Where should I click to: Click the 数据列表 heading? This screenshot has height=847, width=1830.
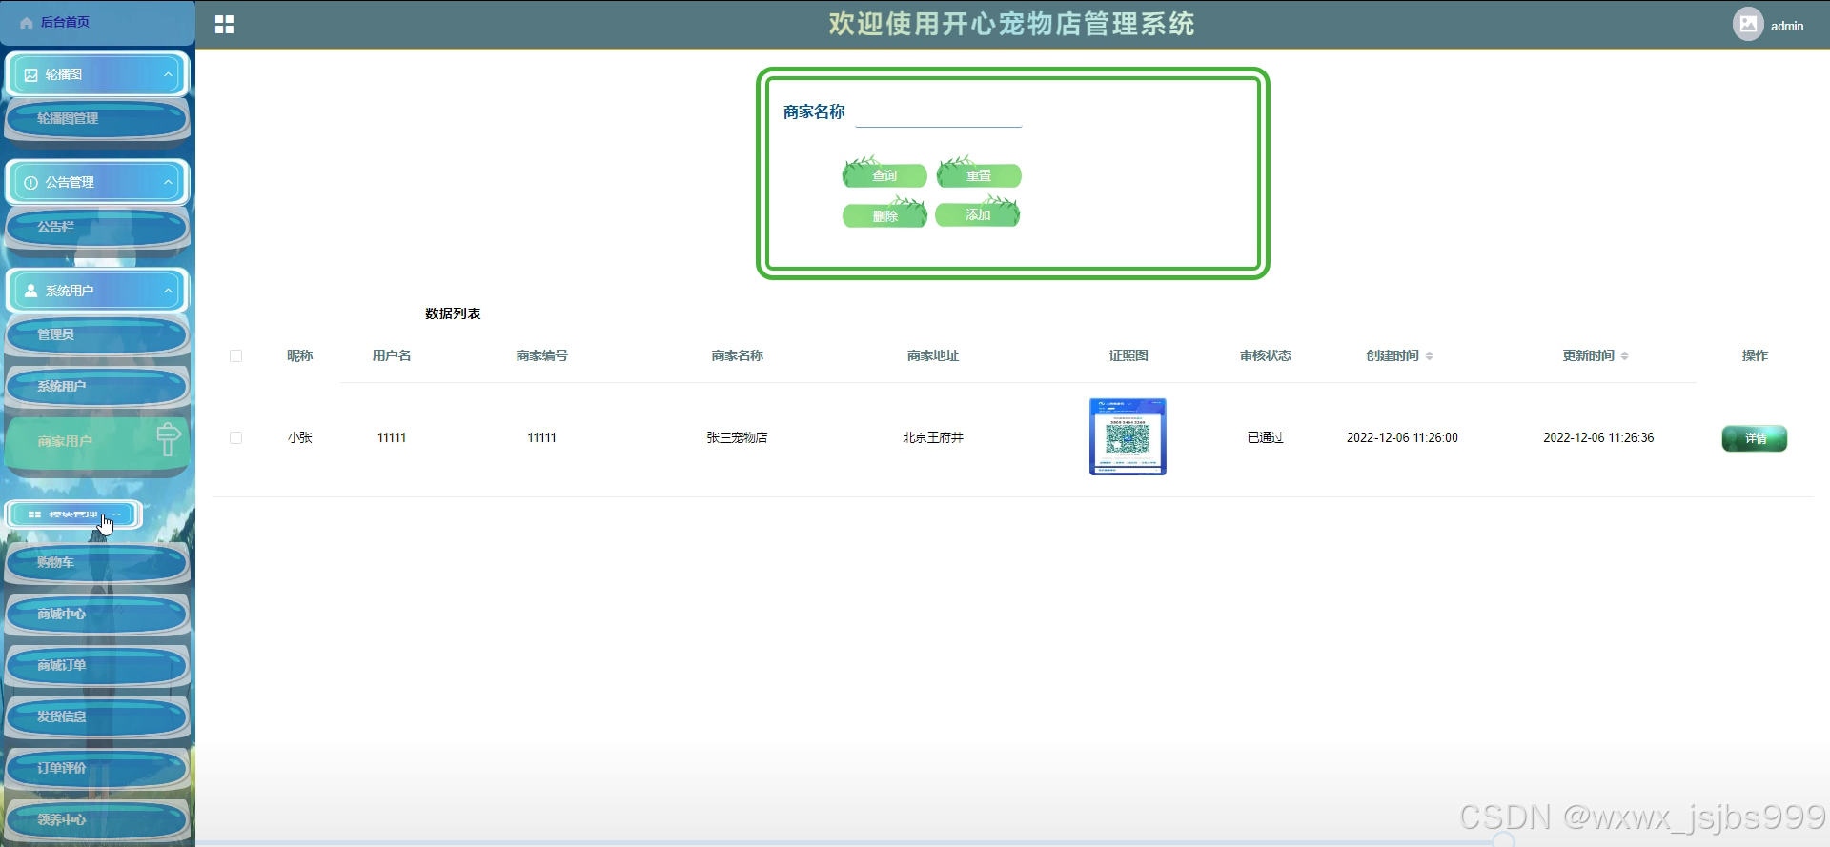(x=453, y=313)
